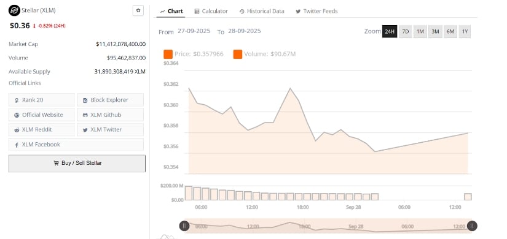Click the $0.354 y-axis label
Image resolution: width=507 pixels, height=239 pixels.
171,167
